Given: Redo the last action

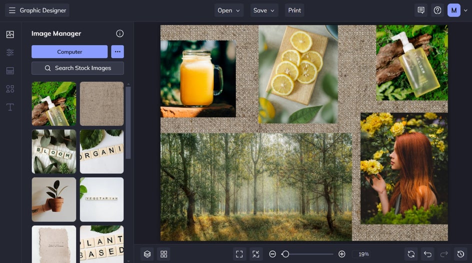Looking at the screenshot, I should pos(444,254).
